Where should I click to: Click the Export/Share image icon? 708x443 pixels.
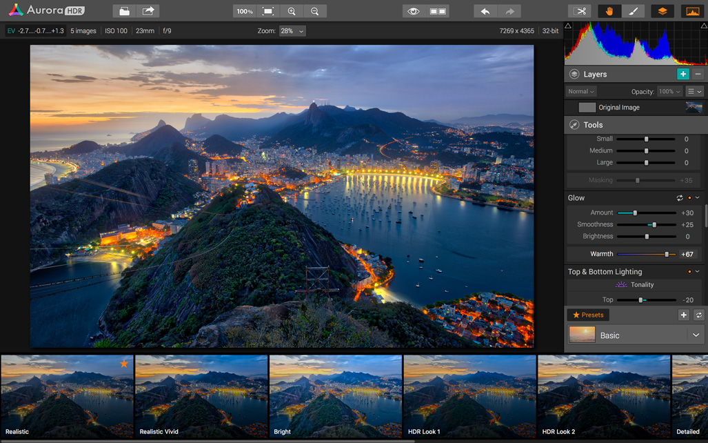click(148, 11)
